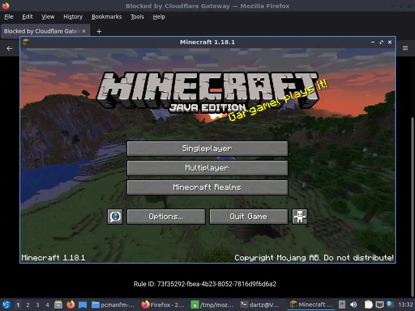The image size is (415, 311).
Task: Open volume control in system tray
Action: coord(353,305)
